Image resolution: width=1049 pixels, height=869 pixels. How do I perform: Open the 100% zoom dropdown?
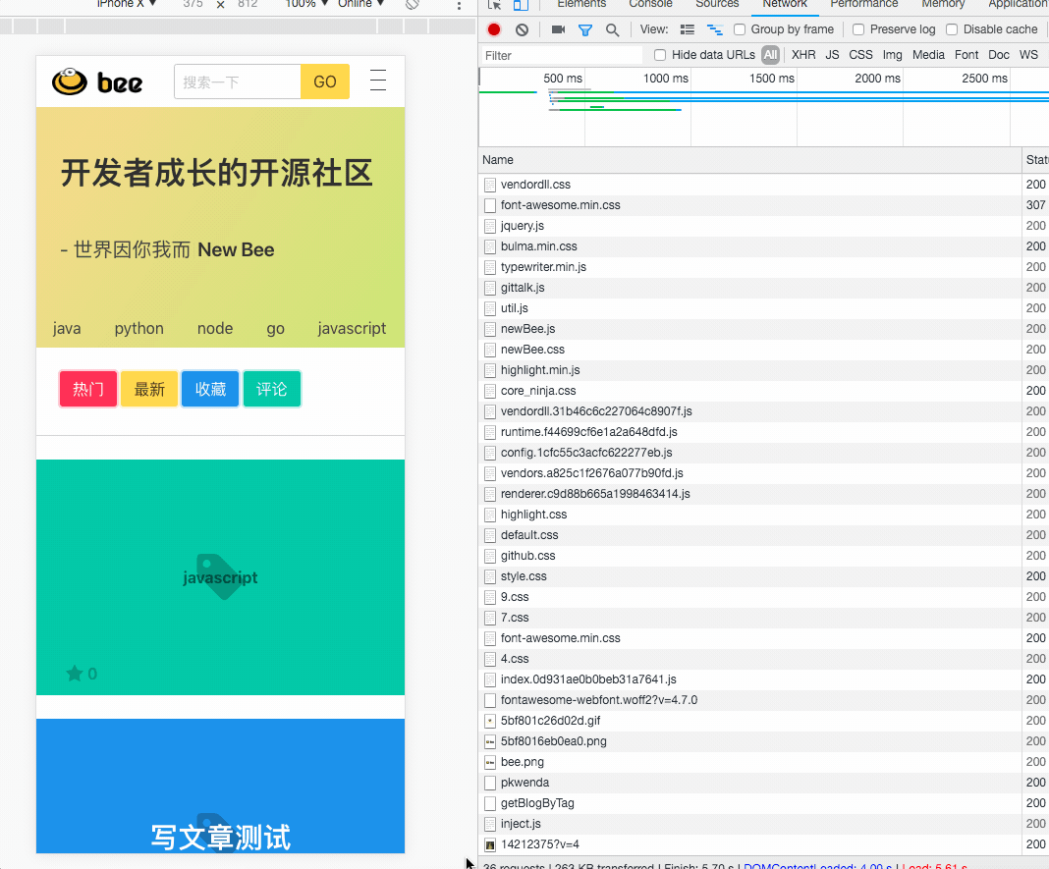(x=307, y=4)
